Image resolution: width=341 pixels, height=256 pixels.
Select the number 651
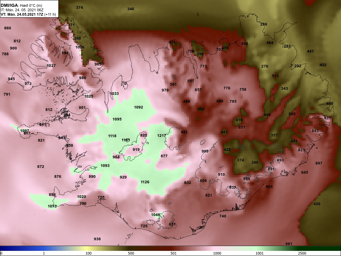coord(172,225)
